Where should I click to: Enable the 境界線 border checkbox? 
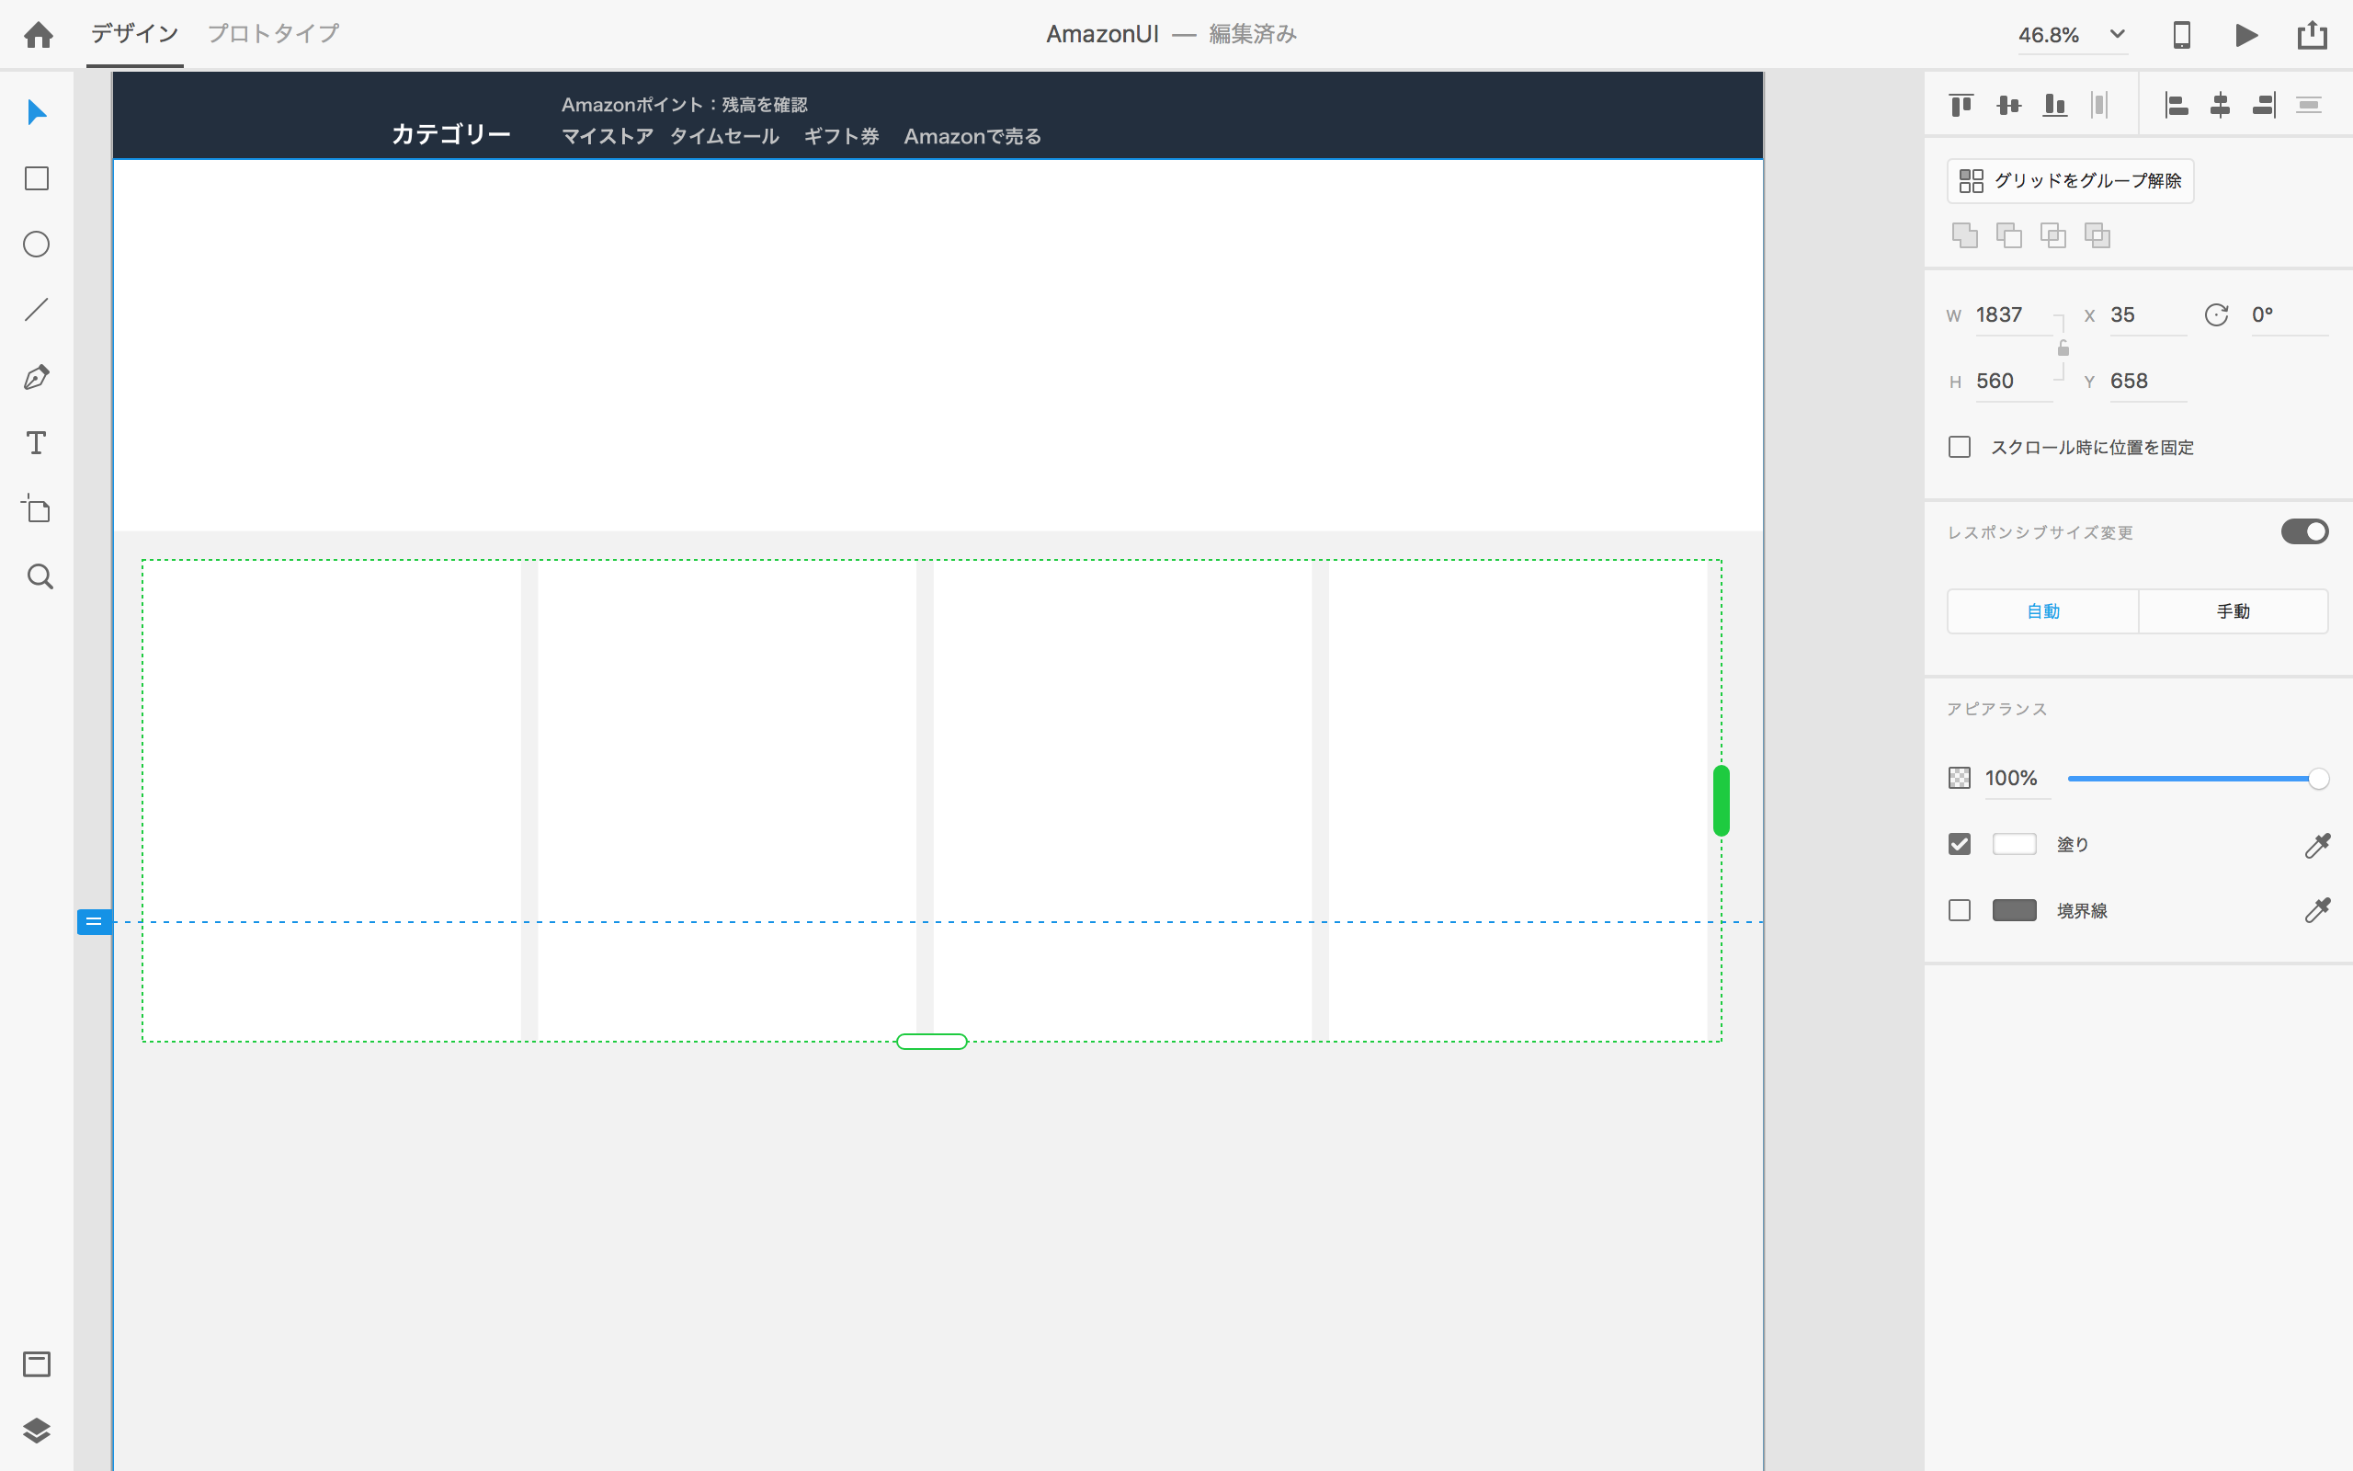1960,910
